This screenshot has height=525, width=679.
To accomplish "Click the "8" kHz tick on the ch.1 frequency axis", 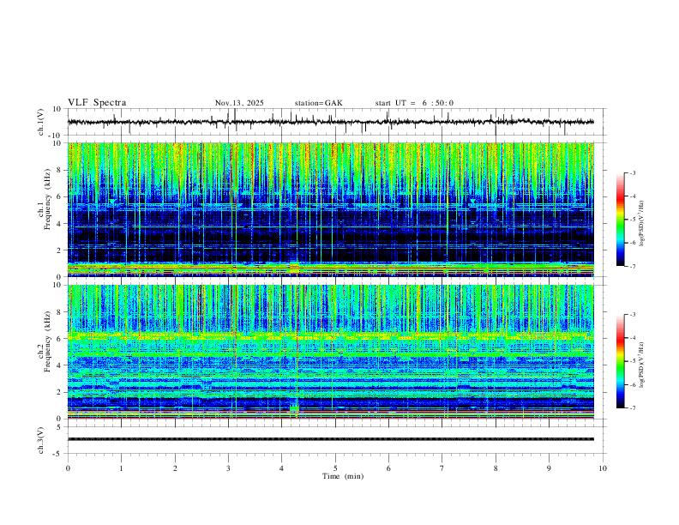I will click(x=59, y=170).
